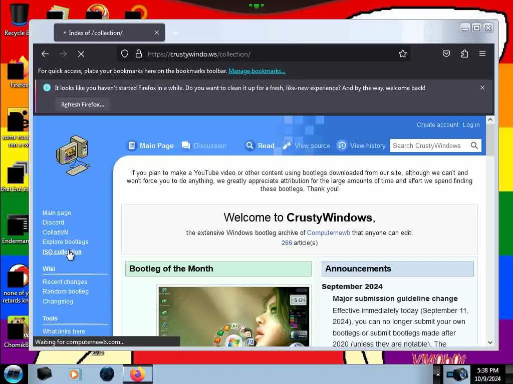View site security via the padlock icon
Viewport: 513px width, 384px height.
tap(139, 53)
